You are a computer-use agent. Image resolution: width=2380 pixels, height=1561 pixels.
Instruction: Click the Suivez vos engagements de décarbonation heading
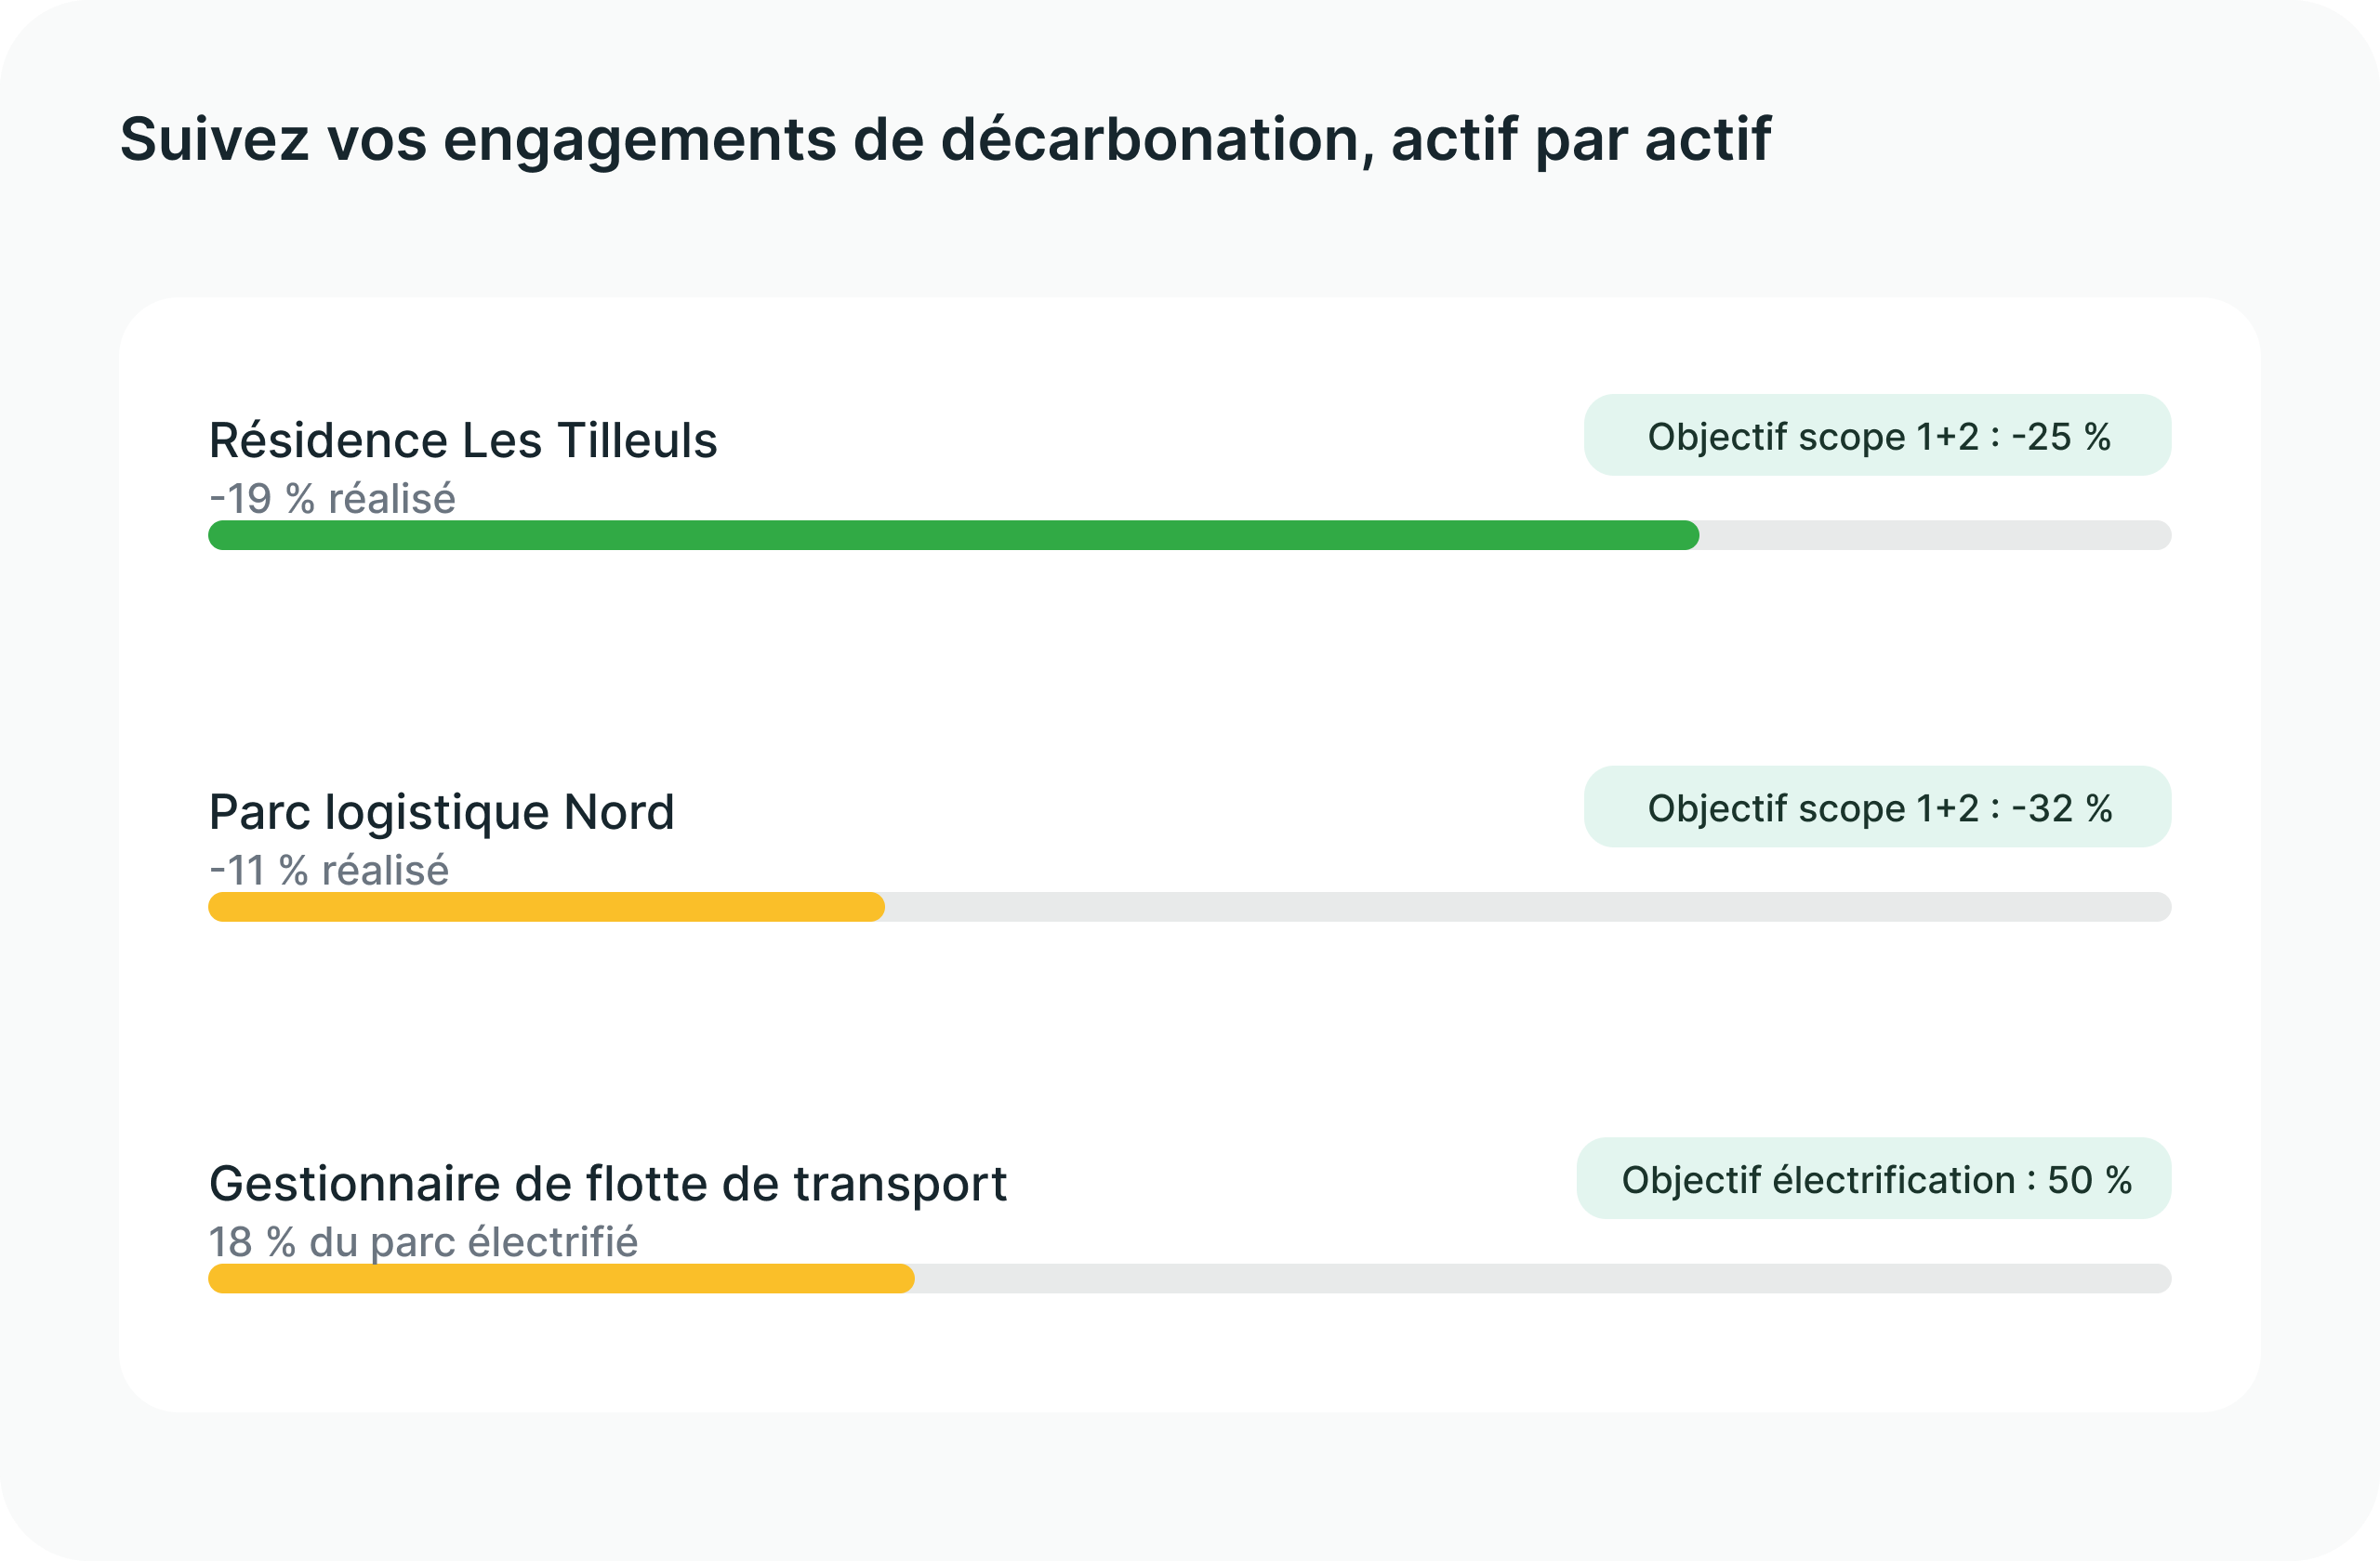point(944,139)
